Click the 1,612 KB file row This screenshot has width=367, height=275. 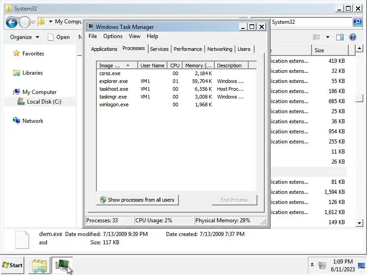click(x=308, y=212)
